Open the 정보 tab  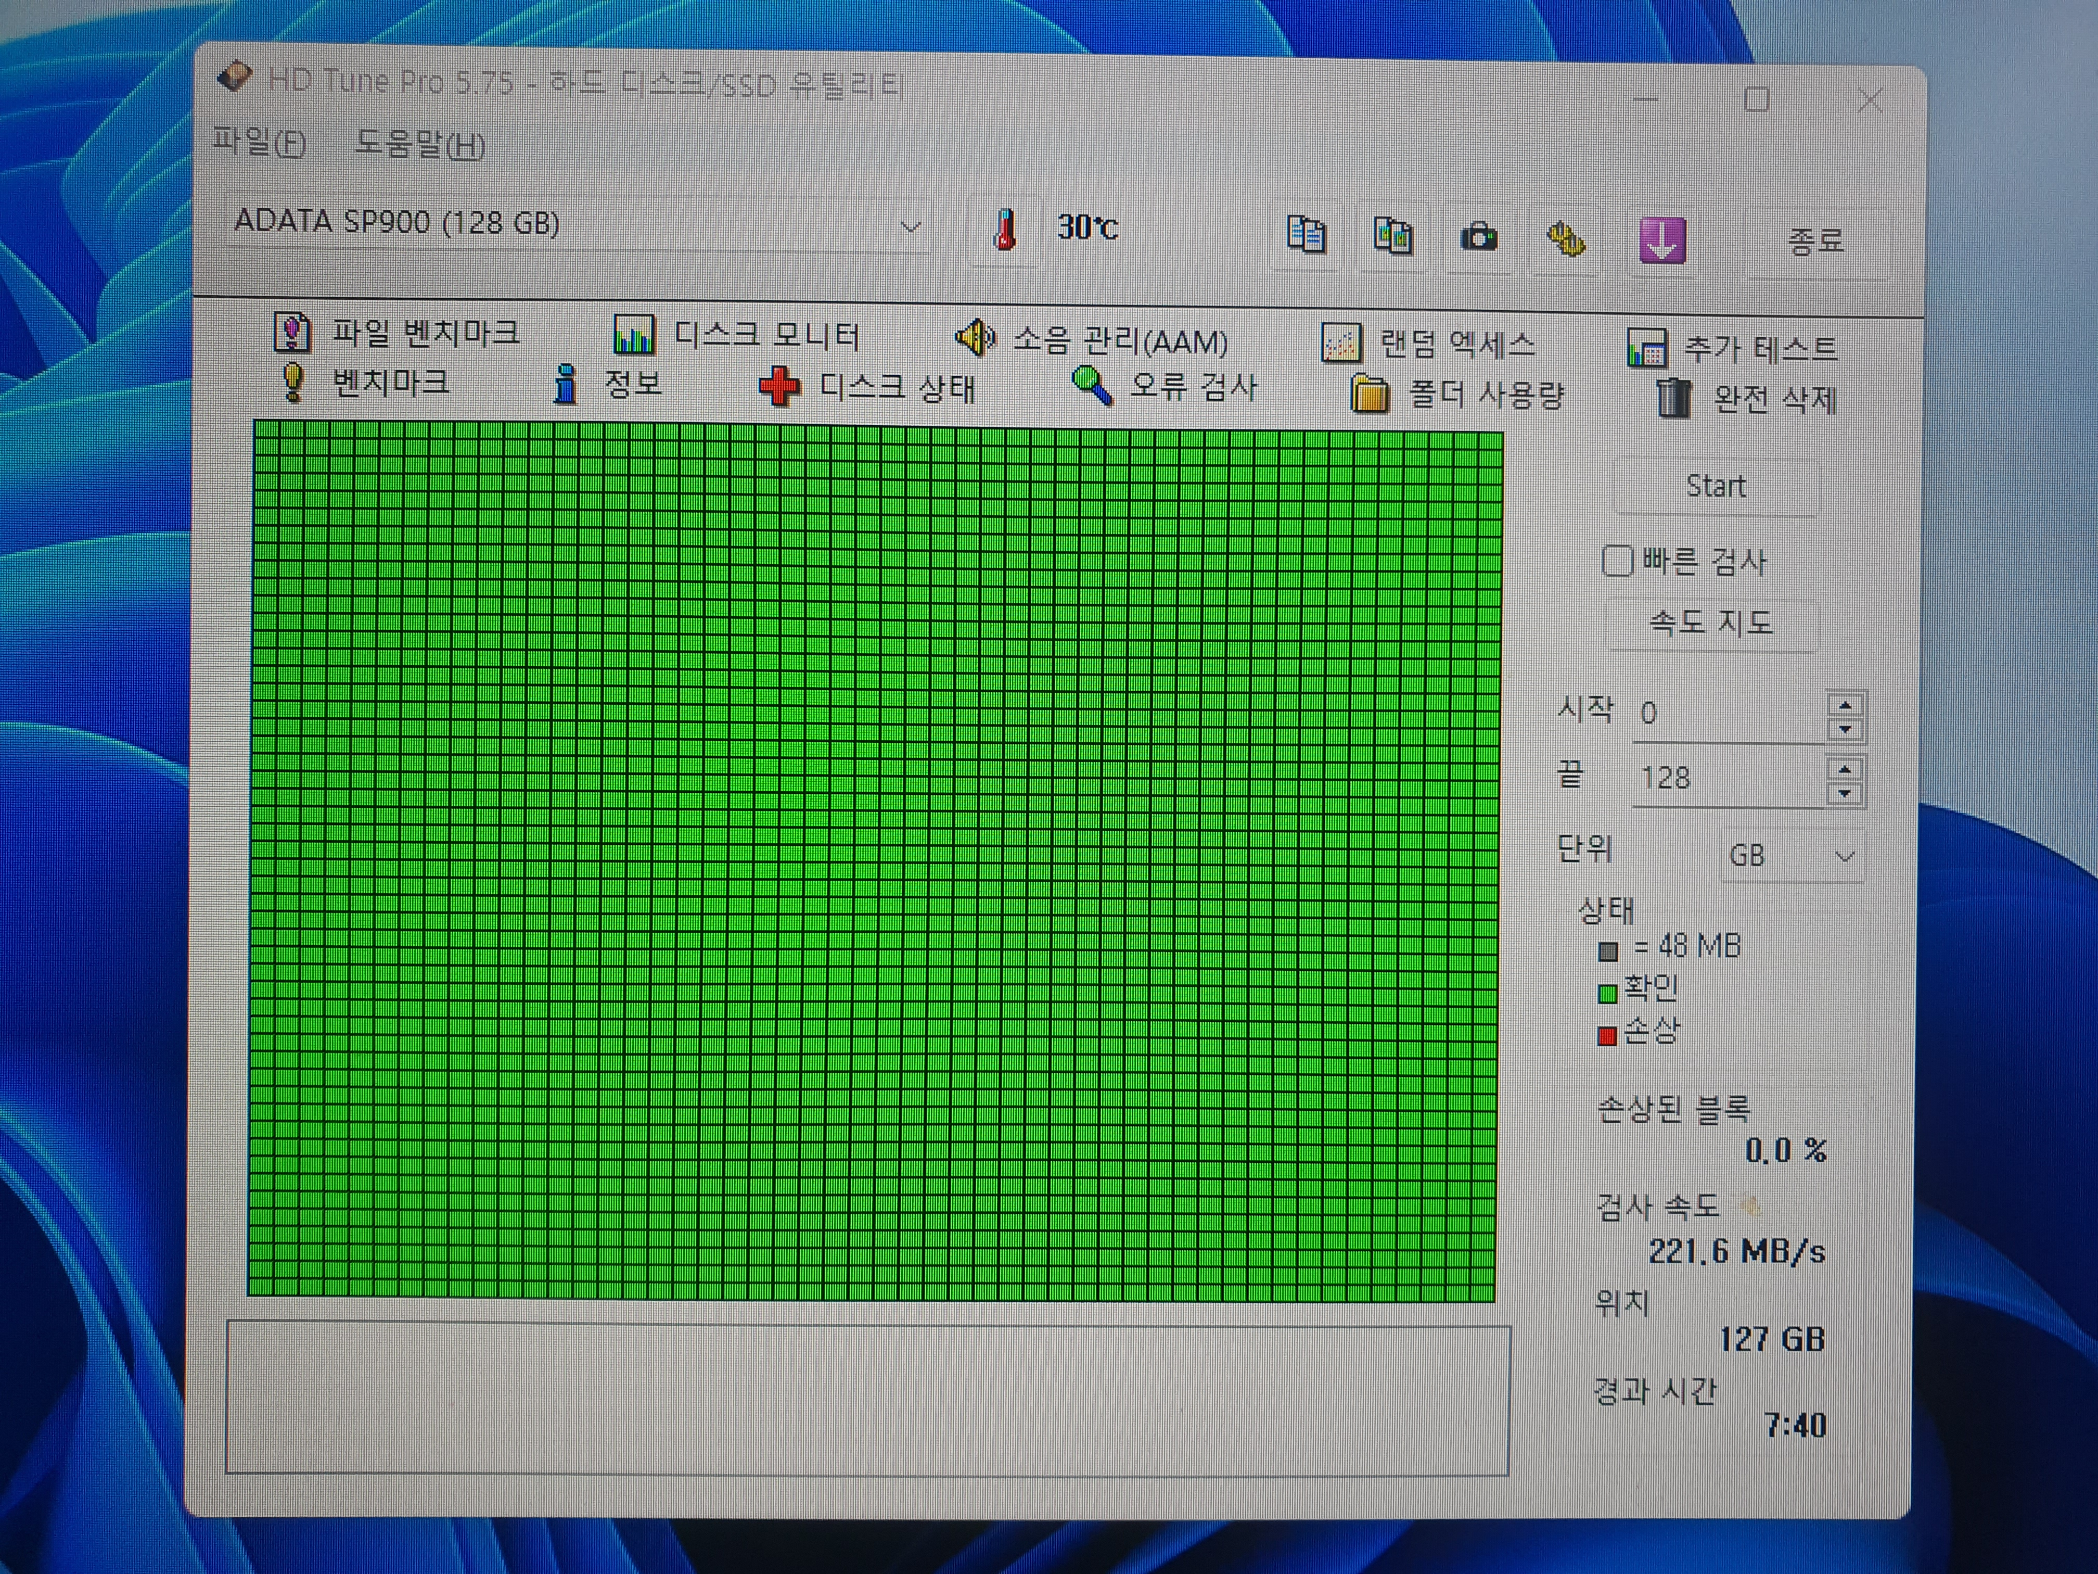(607, 384)
